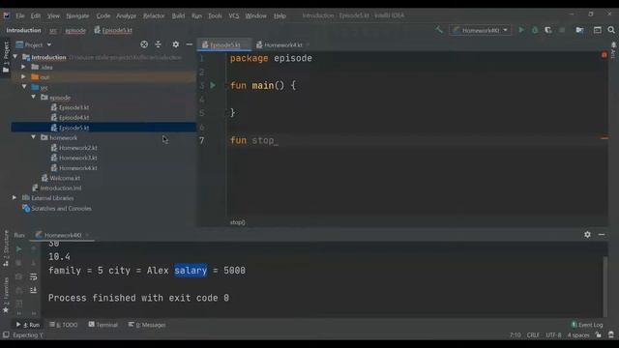Screen dimensions: 619x348
Task: Expand External Libraries node
Action: pyautogui.click(x=15, y=197)
